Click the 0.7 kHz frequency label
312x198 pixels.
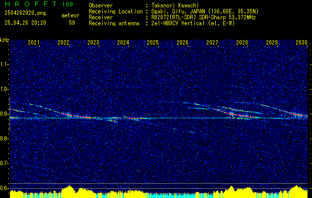coord(4,163)
